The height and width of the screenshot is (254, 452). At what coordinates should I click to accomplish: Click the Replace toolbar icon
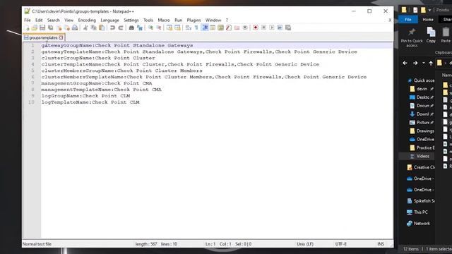[140, 28]
